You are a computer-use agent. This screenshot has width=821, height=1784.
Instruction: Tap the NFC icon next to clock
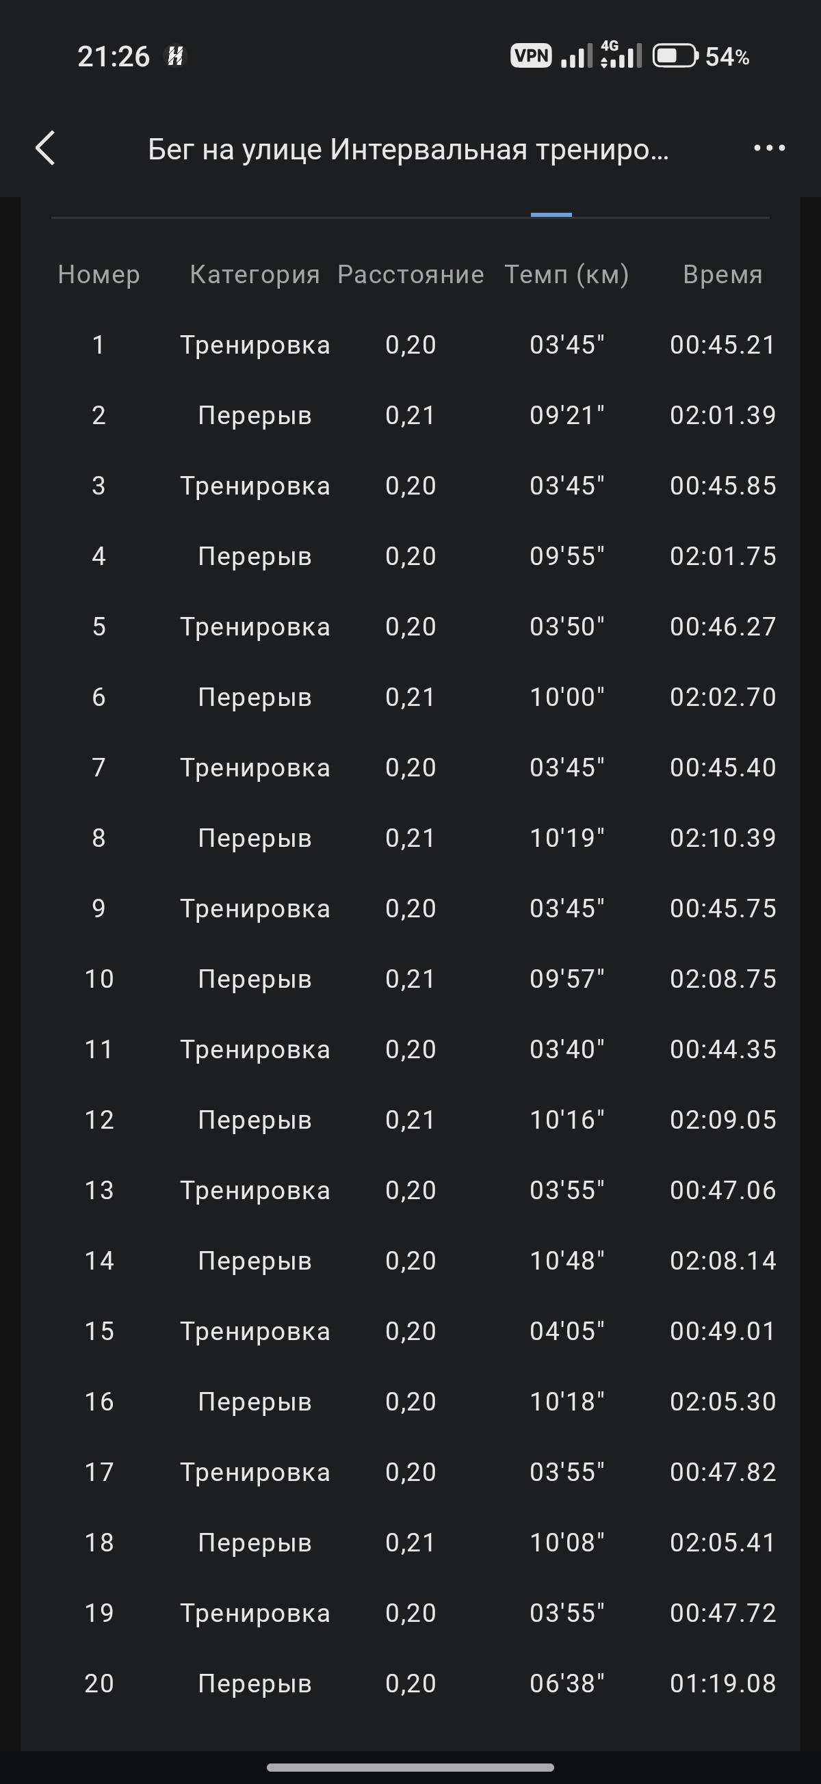(175, 55)
